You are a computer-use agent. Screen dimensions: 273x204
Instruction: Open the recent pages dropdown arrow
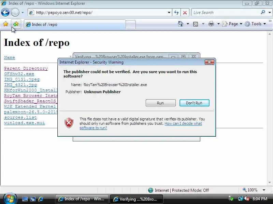(23, 13)
